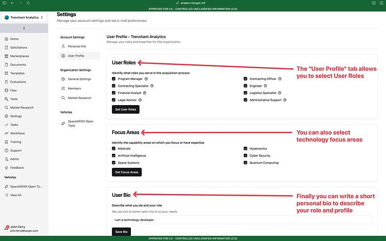Click the browser address bar URL
This screenshot has width=386, height=241.
point(193,3)
